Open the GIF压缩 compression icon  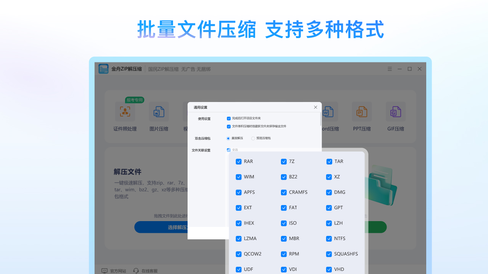coord(395,112)
